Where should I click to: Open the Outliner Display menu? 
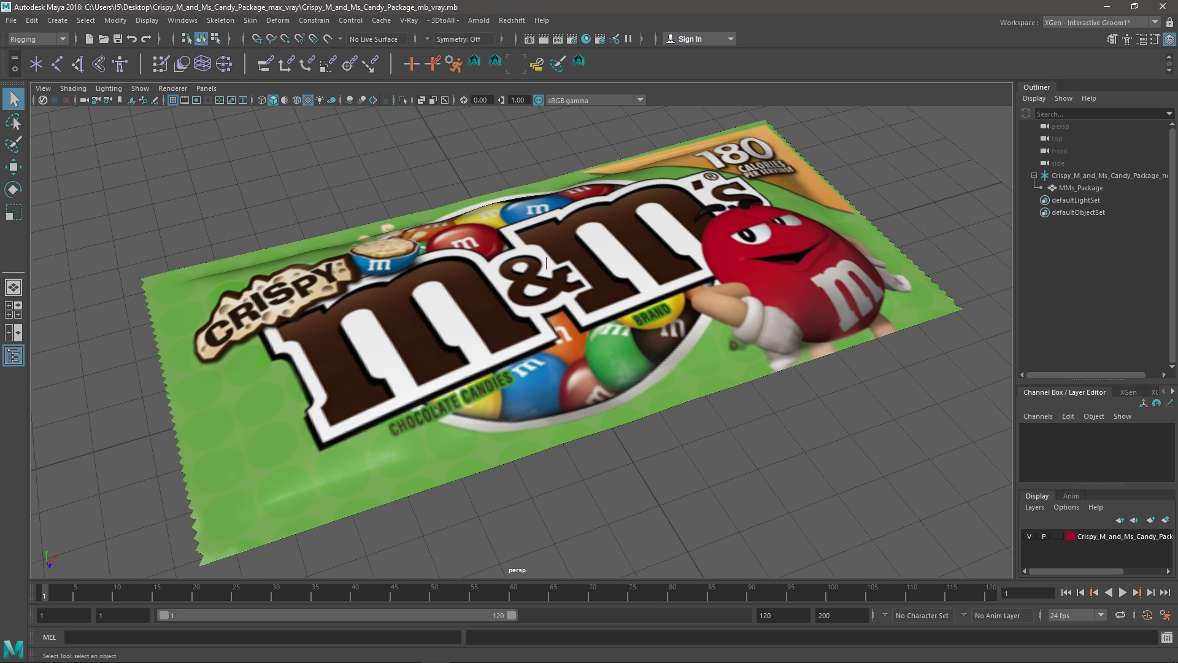(1034, 98)
